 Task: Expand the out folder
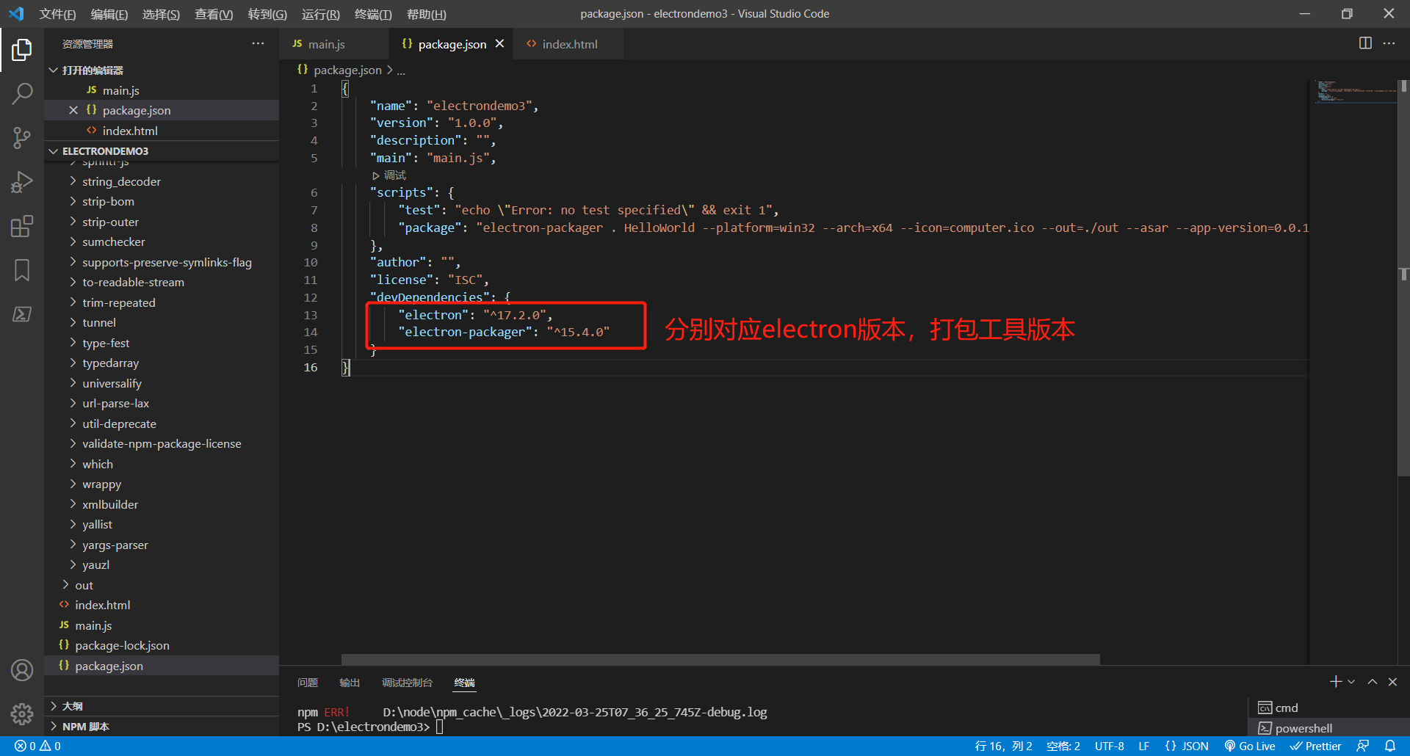coord(162,585)
